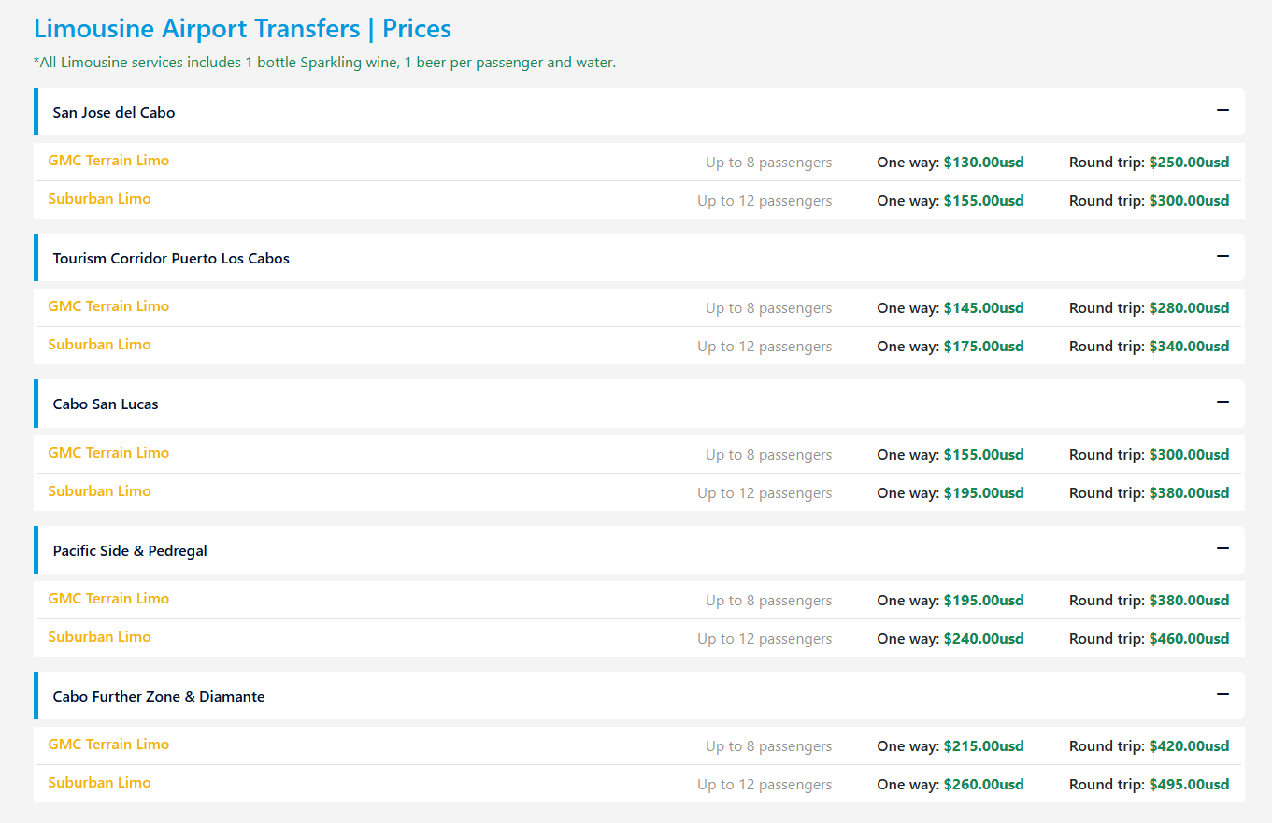Click Pacific Side & Pedregal section title

(130, 550)
